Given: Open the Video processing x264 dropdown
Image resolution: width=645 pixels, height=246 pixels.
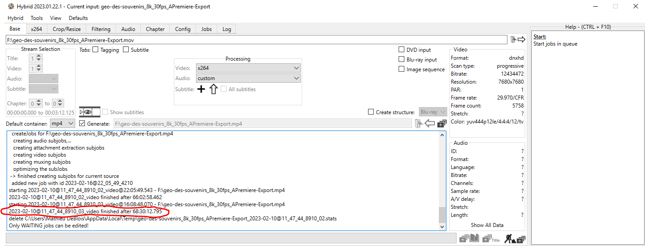Looking at the screenshot, I should coord(248,68).
